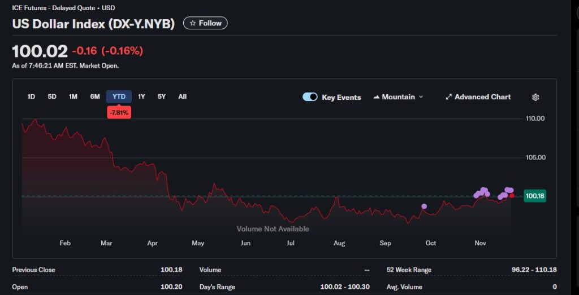Expand the Mountain dropdown chevron

pos(421,97)
